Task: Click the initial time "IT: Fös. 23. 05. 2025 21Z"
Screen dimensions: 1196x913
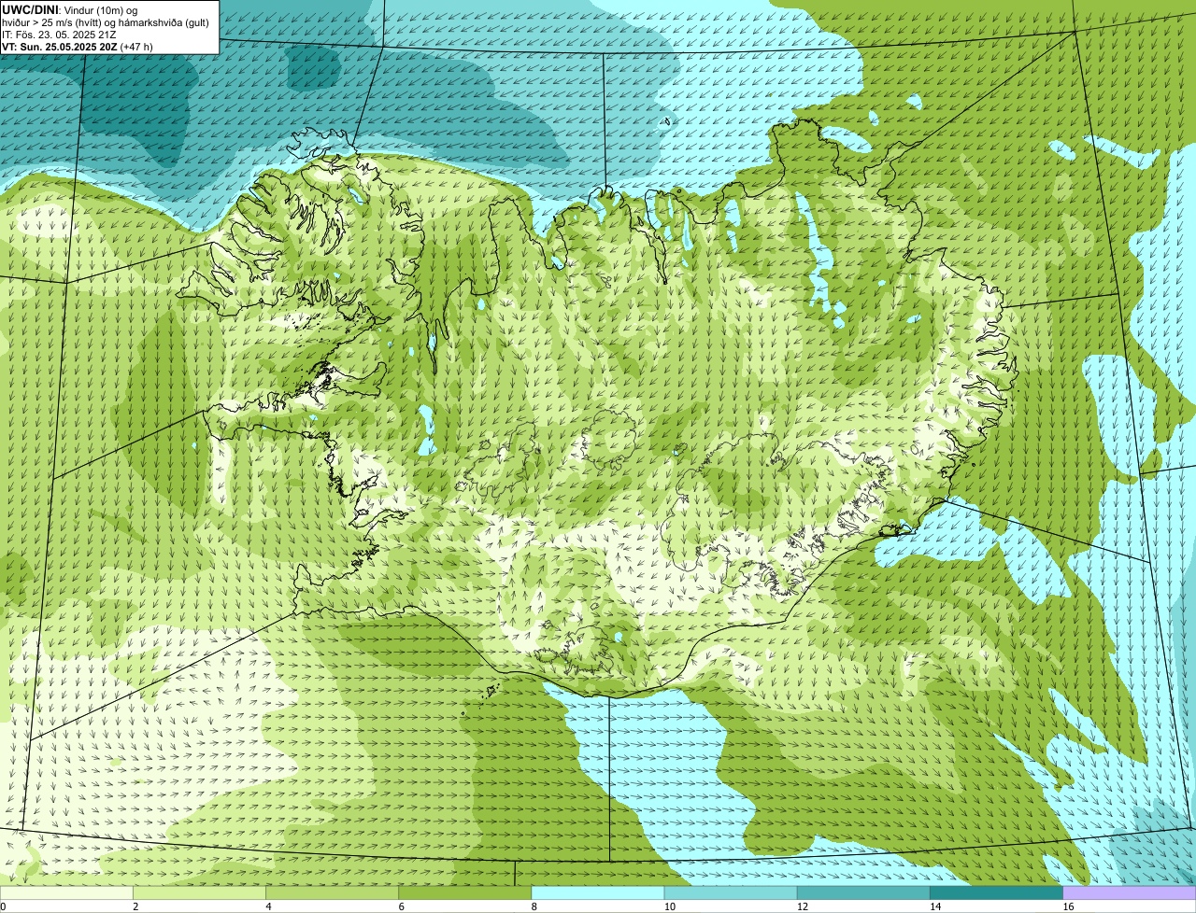Action: coord(59,35)
